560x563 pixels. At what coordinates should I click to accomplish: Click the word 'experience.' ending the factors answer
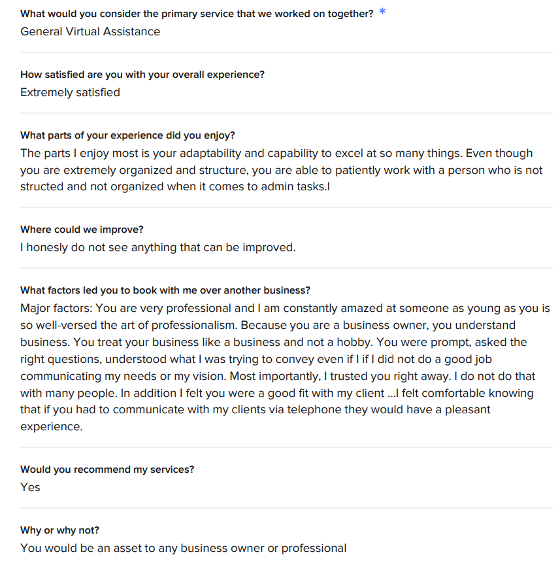52,426
